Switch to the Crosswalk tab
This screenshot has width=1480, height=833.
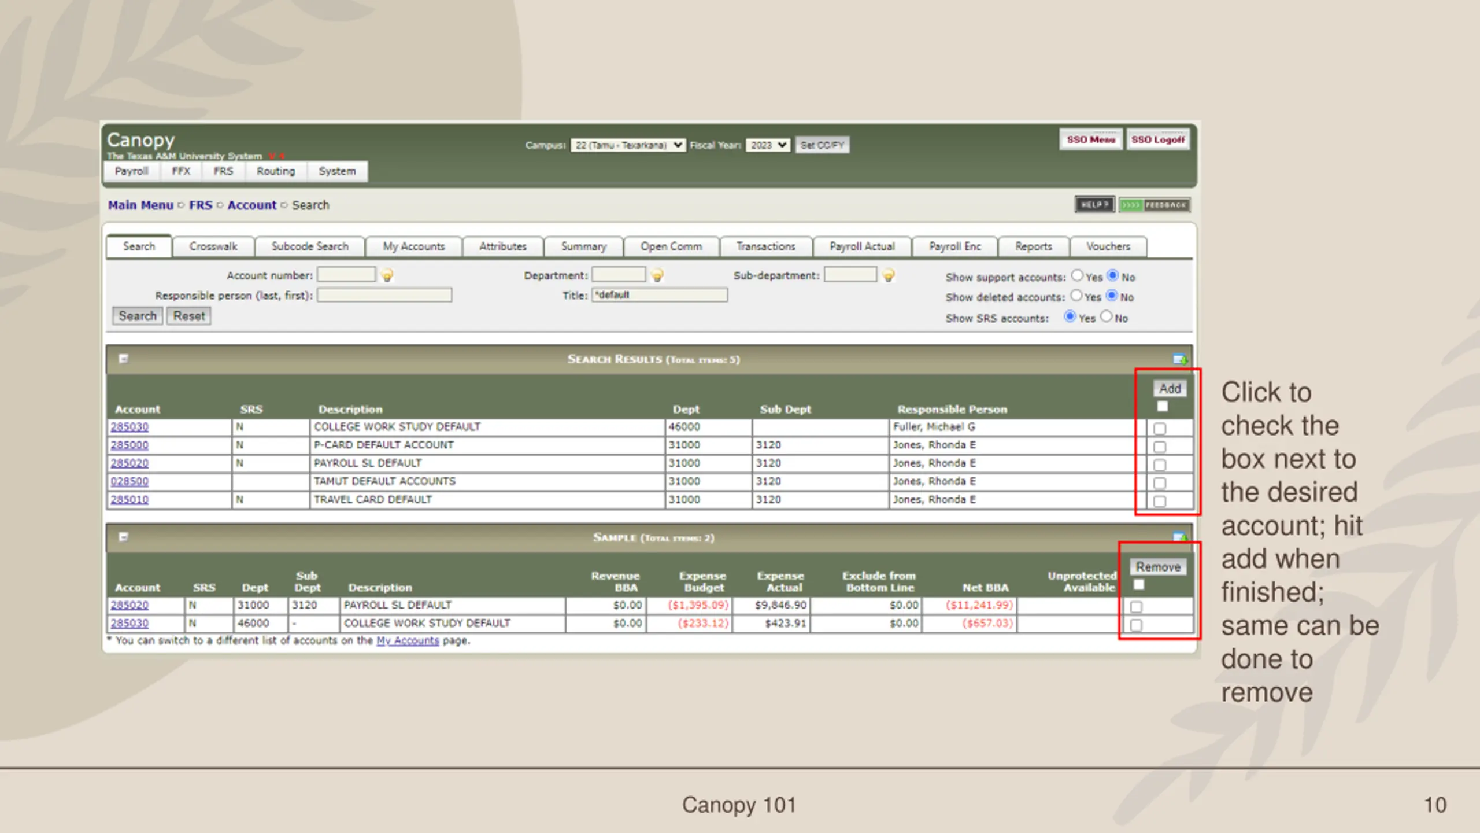[x=213, y=246]
